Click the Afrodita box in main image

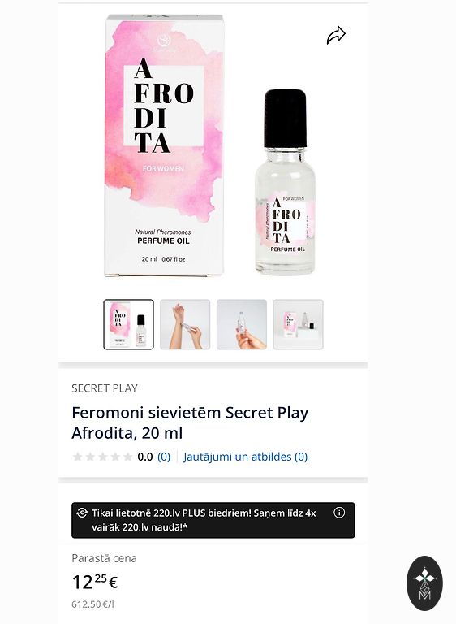point(164,145)
